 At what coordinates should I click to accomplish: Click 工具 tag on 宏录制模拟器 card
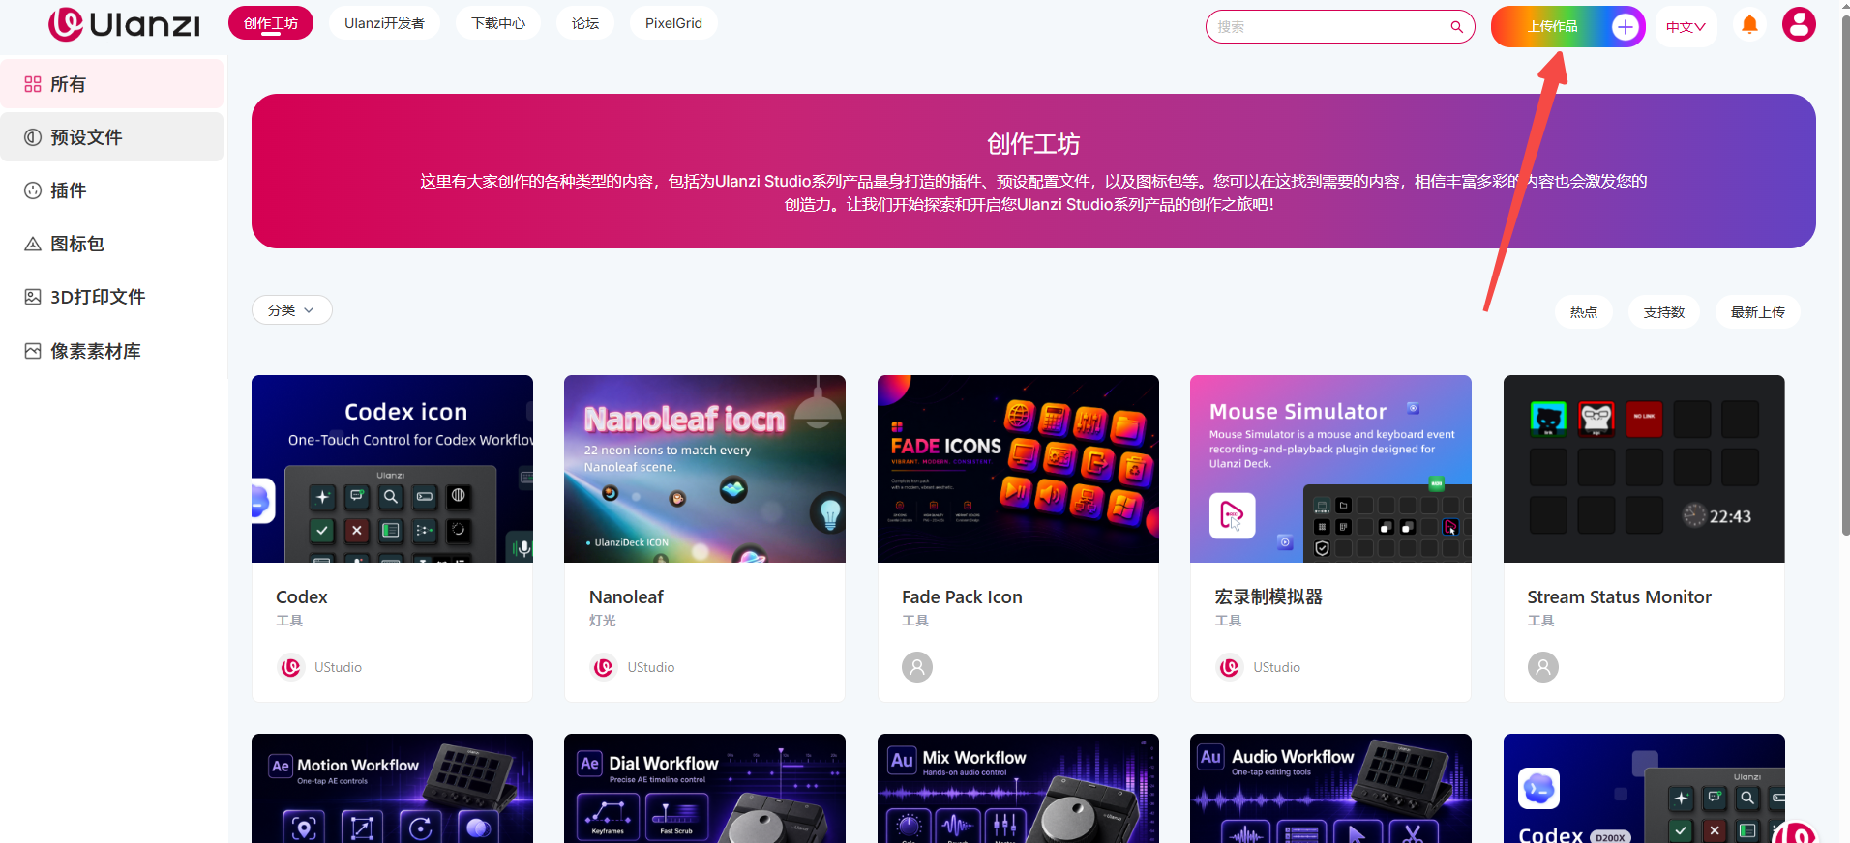click(1228, 621)
